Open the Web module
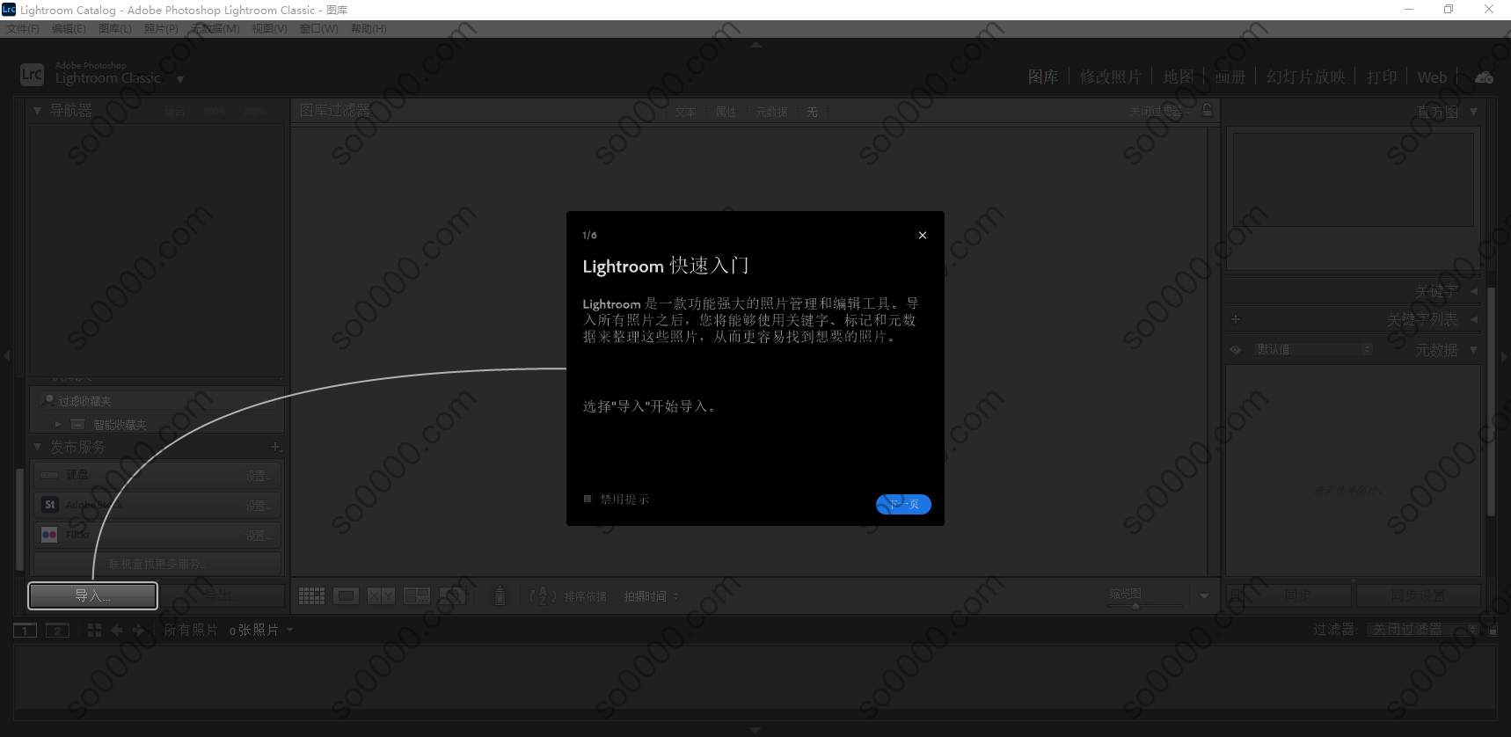 coord(1432,77)
